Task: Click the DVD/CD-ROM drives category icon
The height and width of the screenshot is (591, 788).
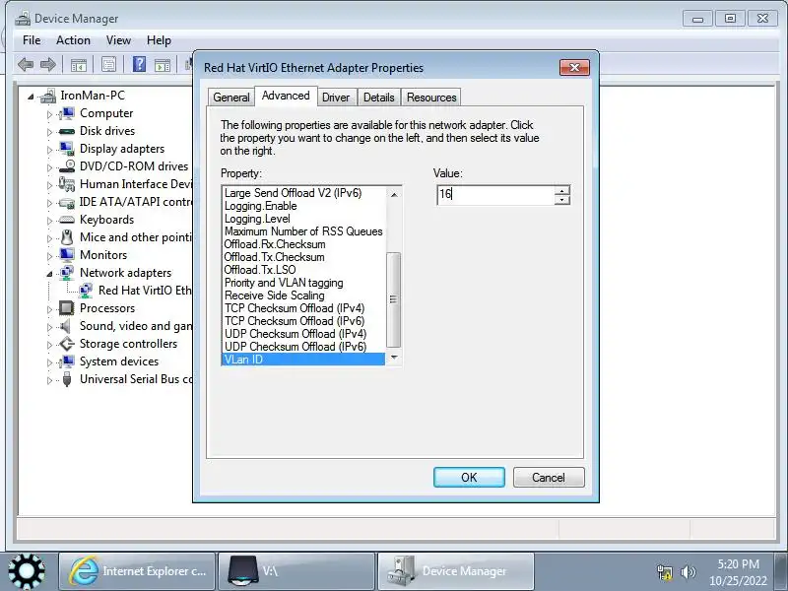Action: [67, 166]
